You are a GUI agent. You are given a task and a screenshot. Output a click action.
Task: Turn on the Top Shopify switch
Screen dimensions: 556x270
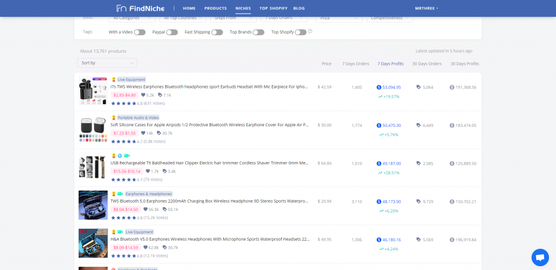[x=300, y=32]
